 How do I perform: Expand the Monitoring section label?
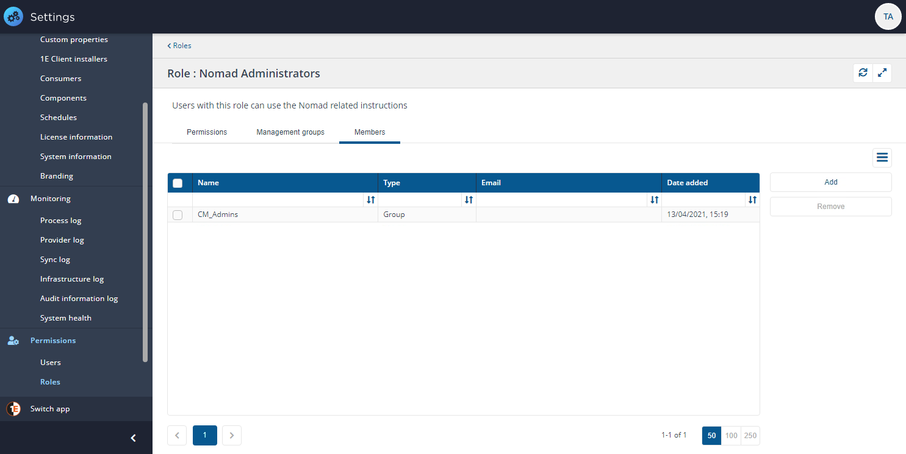(51, 199)
